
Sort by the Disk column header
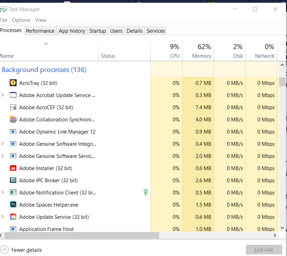pyautogui.click(x=230, y=52)
